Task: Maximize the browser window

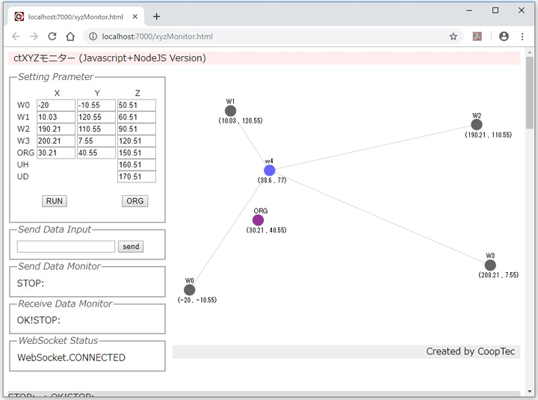Action: (x=495, y=10)
